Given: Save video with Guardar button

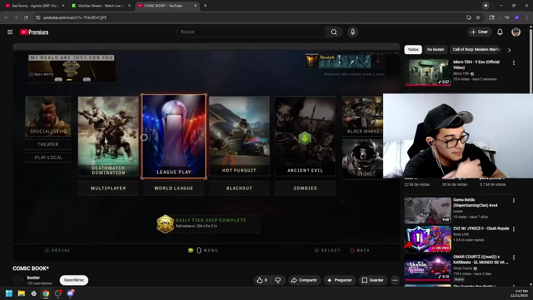Looking at the screenshot, I should [373, 280].
